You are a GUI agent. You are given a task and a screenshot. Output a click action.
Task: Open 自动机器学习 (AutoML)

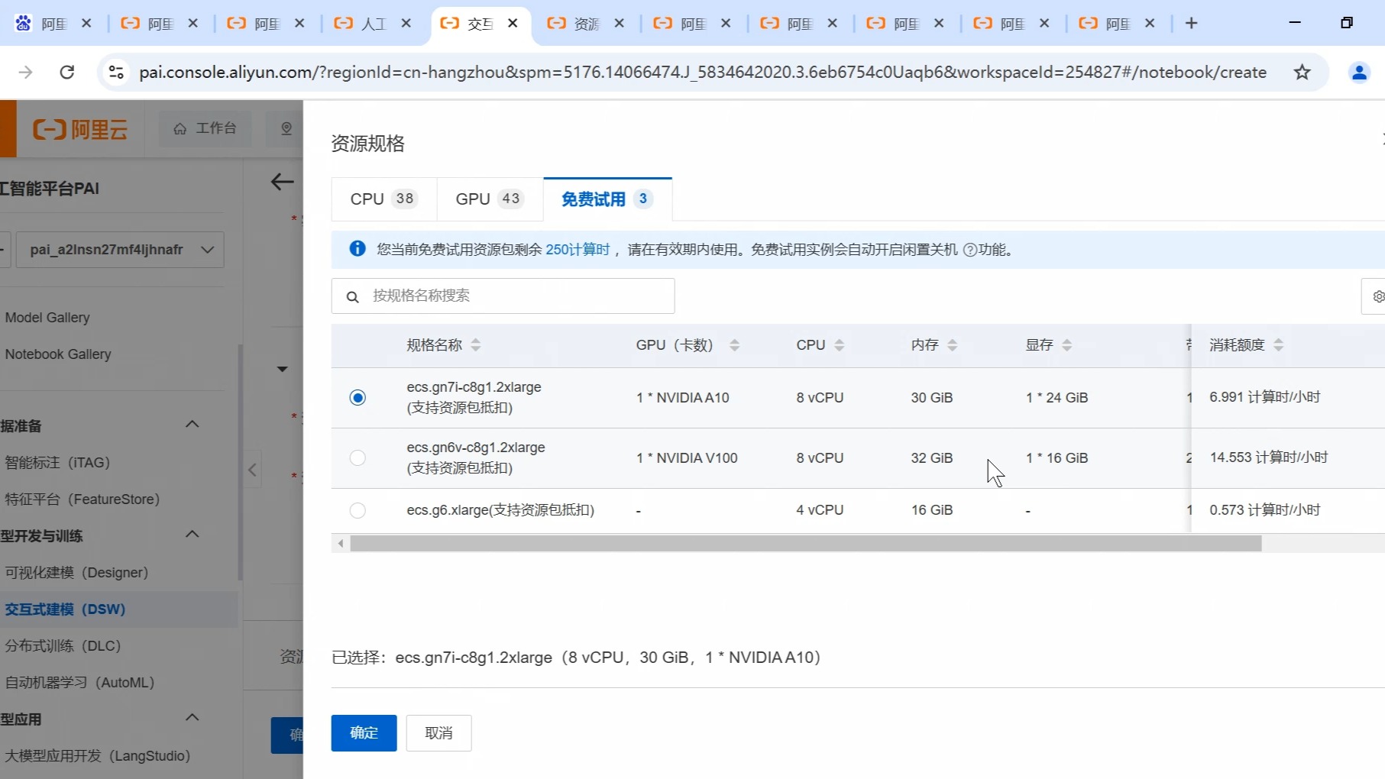click(x=79, y=683)
